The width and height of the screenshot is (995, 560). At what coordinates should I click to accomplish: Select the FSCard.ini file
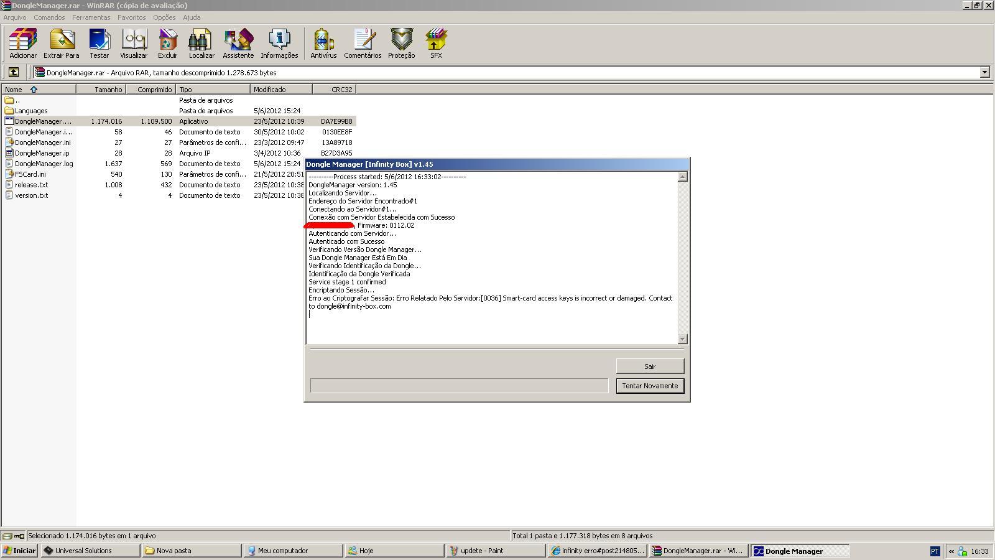(x=25, y=174)
